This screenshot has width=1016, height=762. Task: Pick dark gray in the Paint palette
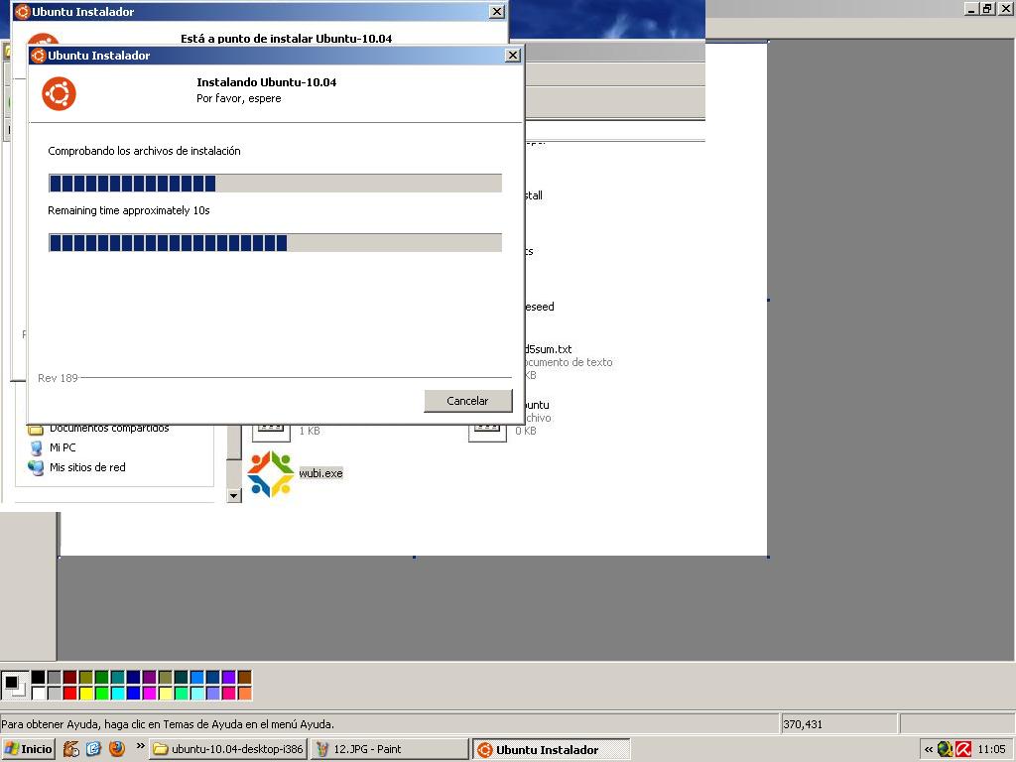[55, 677]
